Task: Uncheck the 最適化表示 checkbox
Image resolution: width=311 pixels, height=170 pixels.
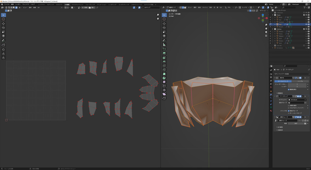Action: (x=289, y=90)
